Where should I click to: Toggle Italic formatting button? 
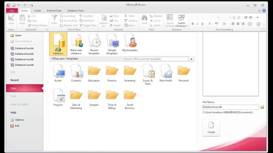coord(197,24)
